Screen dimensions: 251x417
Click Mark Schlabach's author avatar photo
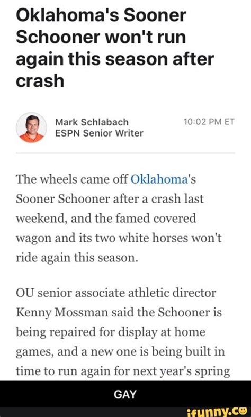pyautogui.click(x=31, y=128)
